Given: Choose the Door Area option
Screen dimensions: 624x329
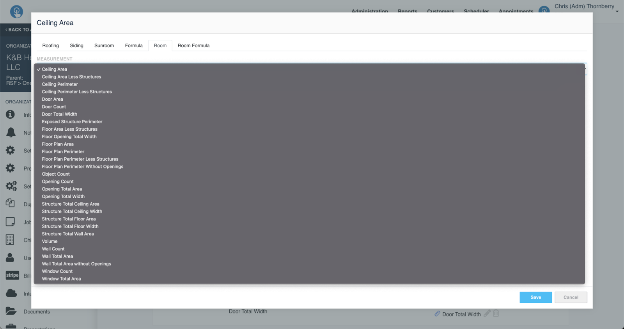Looking at the screenshot, I should (309, 99).
